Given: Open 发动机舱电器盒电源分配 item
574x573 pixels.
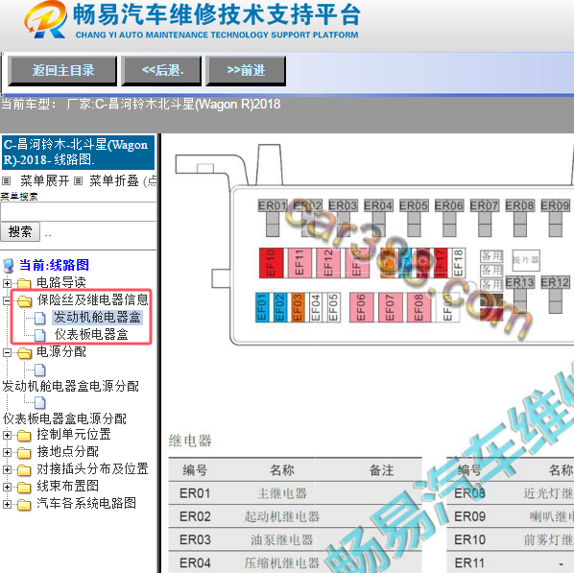Looking at the screenshot, I should pyautogui.click(x=71, y=386).
